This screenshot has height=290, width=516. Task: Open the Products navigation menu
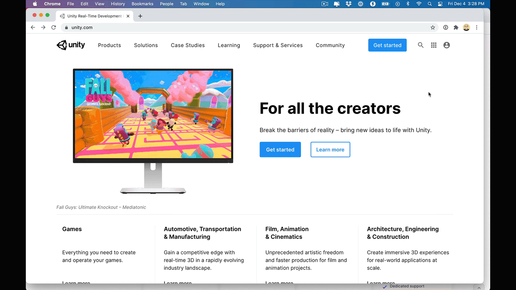click(x=109, y=45)
